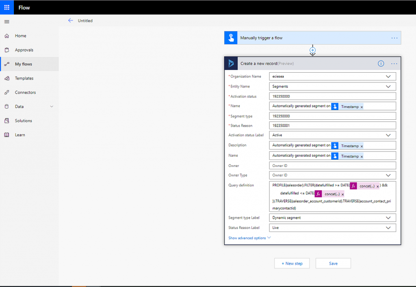Open the app launcher waffle icon

click(7, 7)
